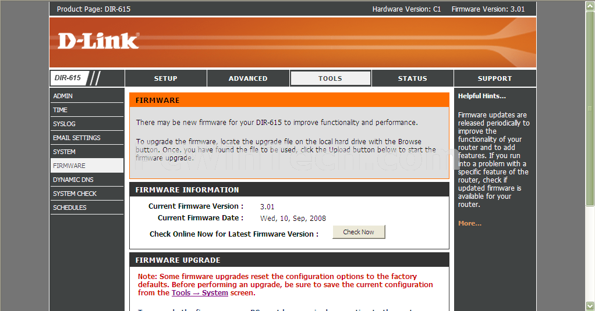Click 'Product Page: DIR-615' text

94,9
